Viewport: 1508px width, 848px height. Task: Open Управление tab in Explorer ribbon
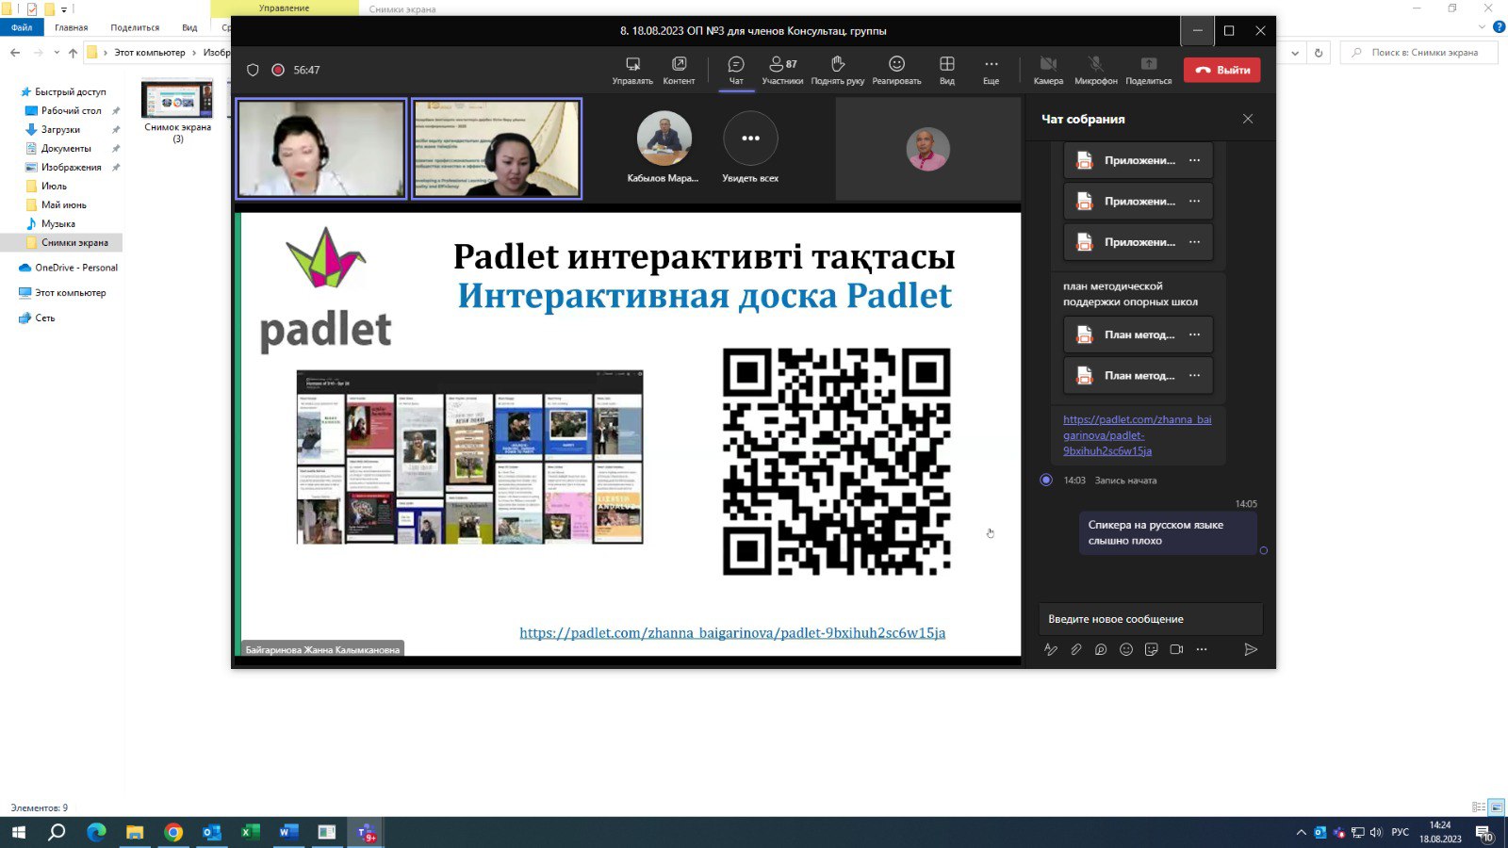click(x=284, y=8)
